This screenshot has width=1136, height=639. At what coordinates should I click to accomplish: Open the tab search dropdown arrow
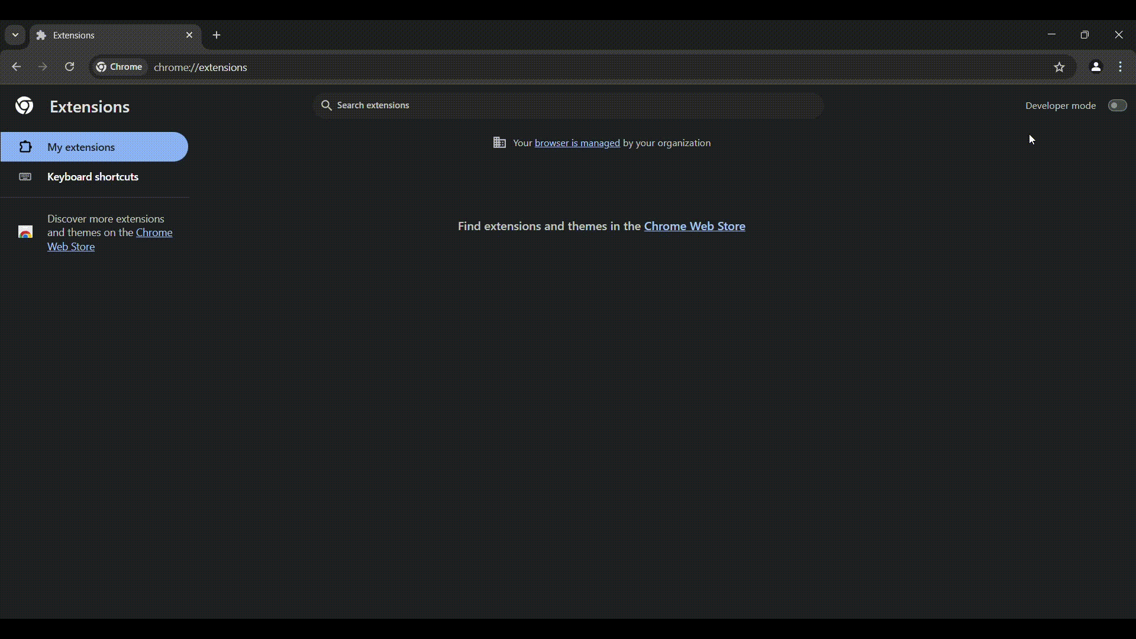coord(15,35)
